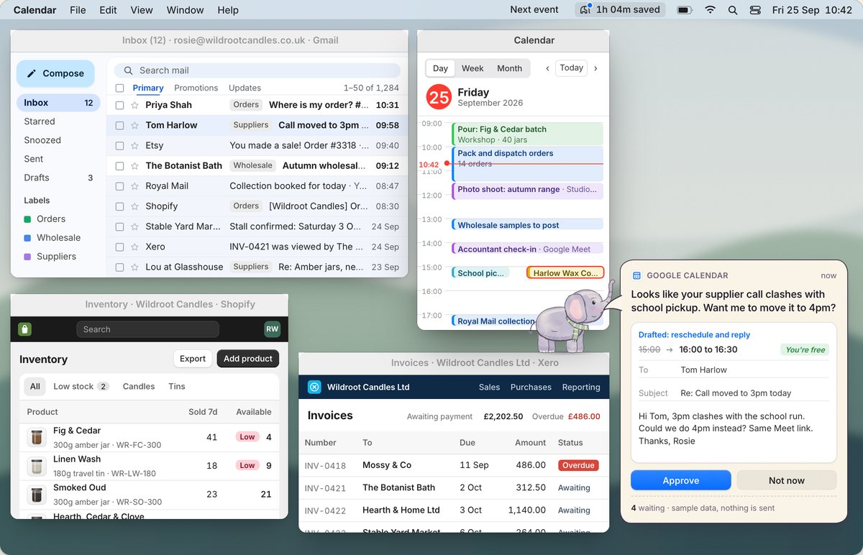Star the Etsy email
The height and width of the screenshot is (555, 863).
134,145
